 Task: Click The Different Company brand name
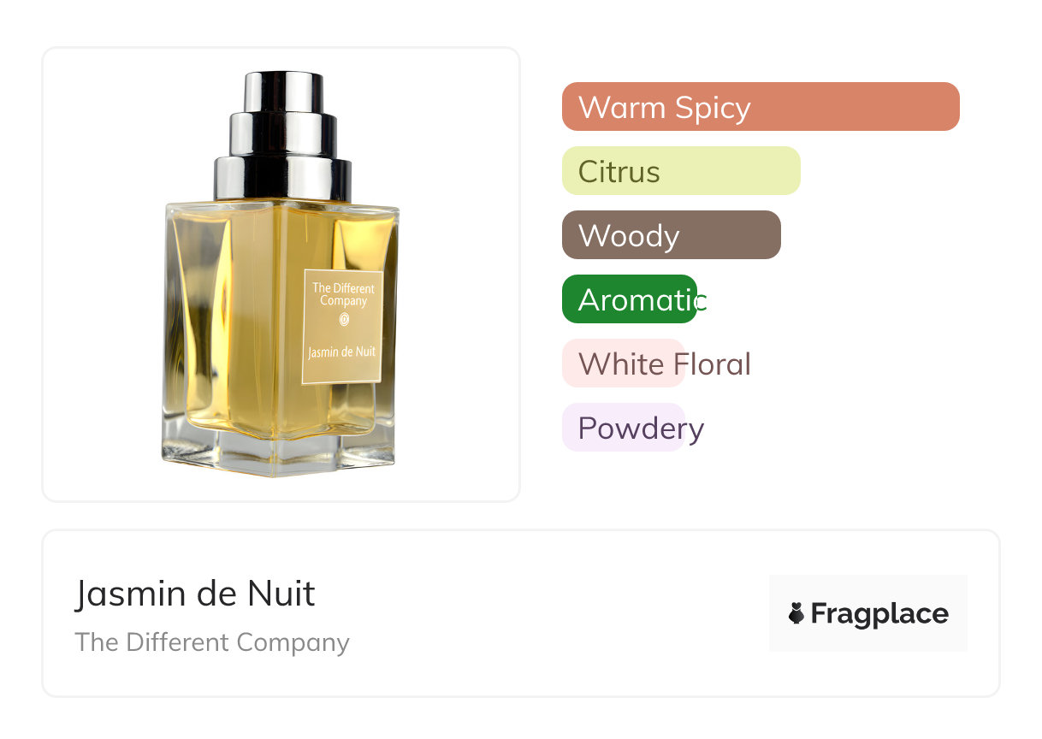212,642
